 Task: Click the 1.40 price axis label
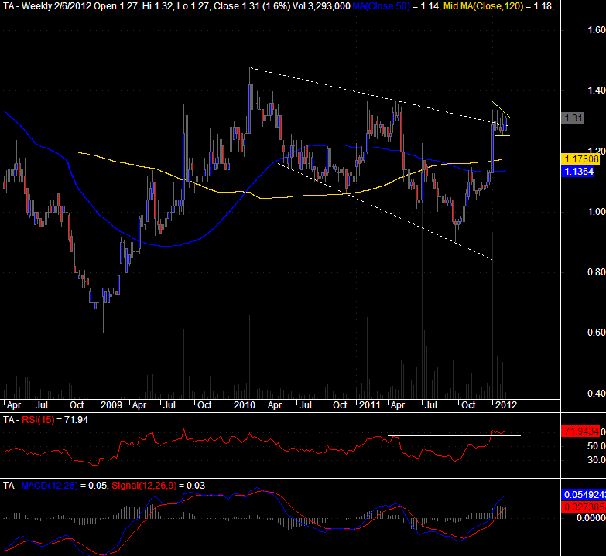(597, 90)
